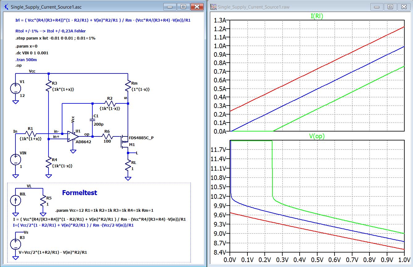413x267 pixels.
Task: Click the Rtol +/-1% comment line
Action: 50,31
